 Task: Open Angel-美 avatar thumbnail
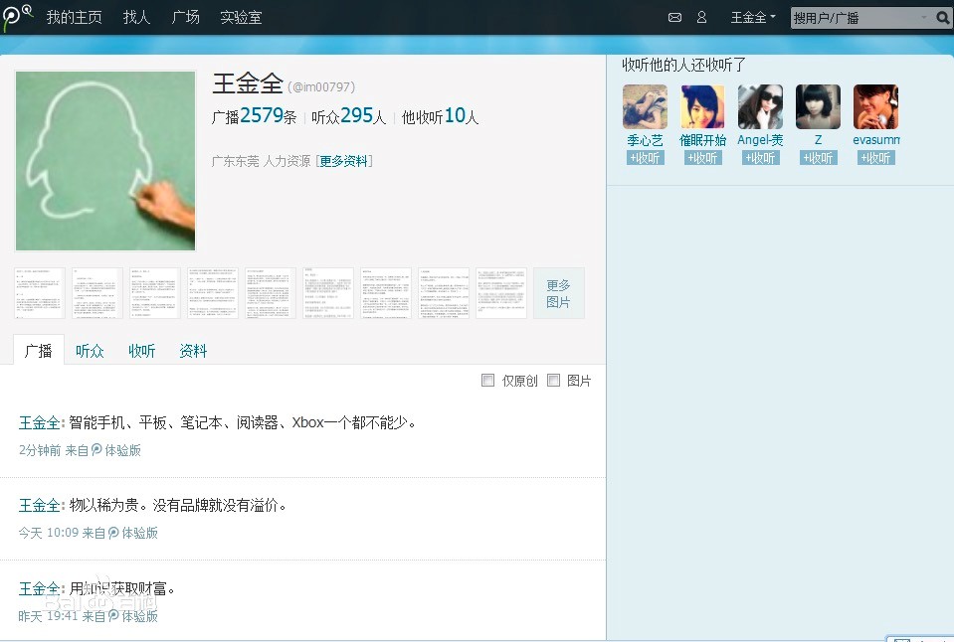(761, 107)
